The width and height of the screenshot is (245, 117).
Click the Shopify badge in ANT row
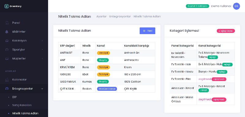(103, 60)
